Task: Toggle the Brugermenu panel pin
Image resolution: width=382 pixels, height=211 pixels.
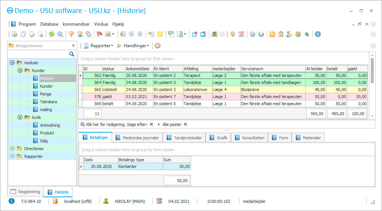Action: point(73,46)
